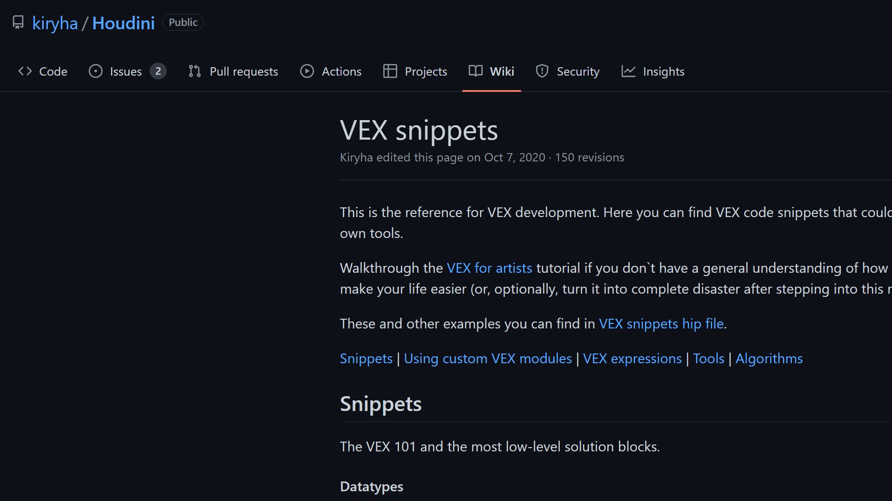Click the Actions play-circle icon

point(307,71)
